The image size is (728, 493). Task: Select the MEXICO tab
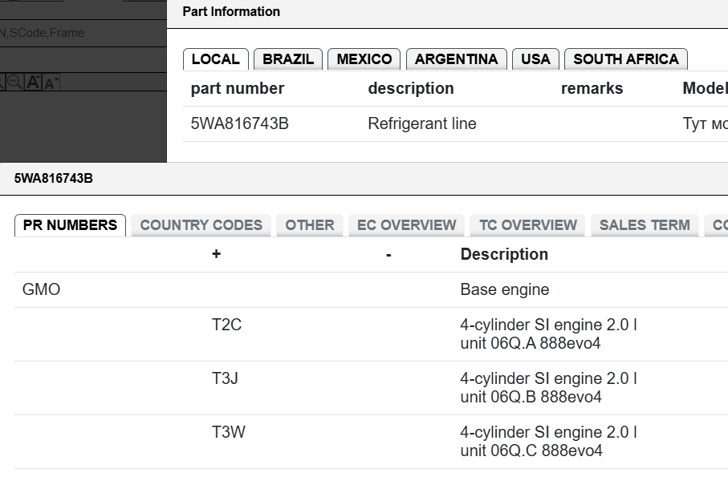(x=364, y=59)
